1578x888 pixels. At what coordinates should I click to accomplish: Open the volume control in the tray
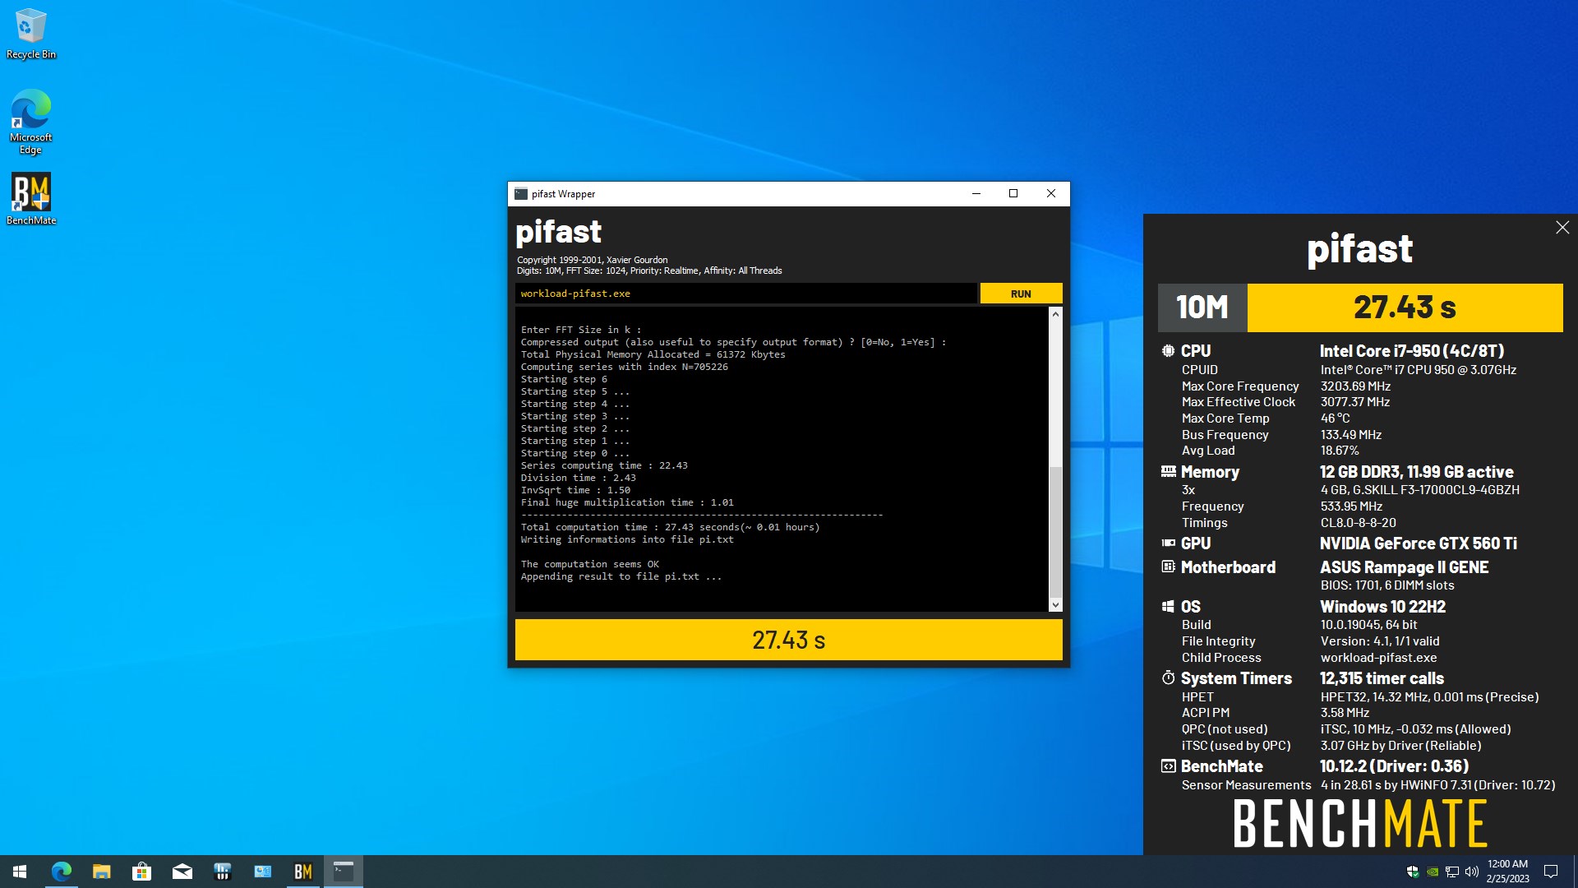pos(1472,872)
